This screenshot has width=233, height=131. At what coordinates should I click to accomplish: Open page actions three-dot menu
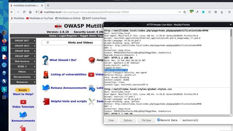(x=179, y=12)
